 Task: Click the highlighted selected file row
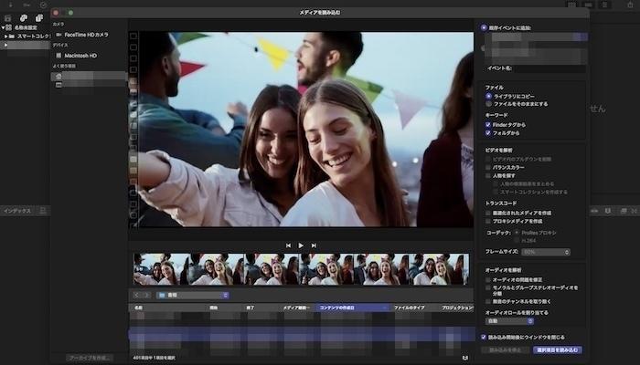[301, 334]
